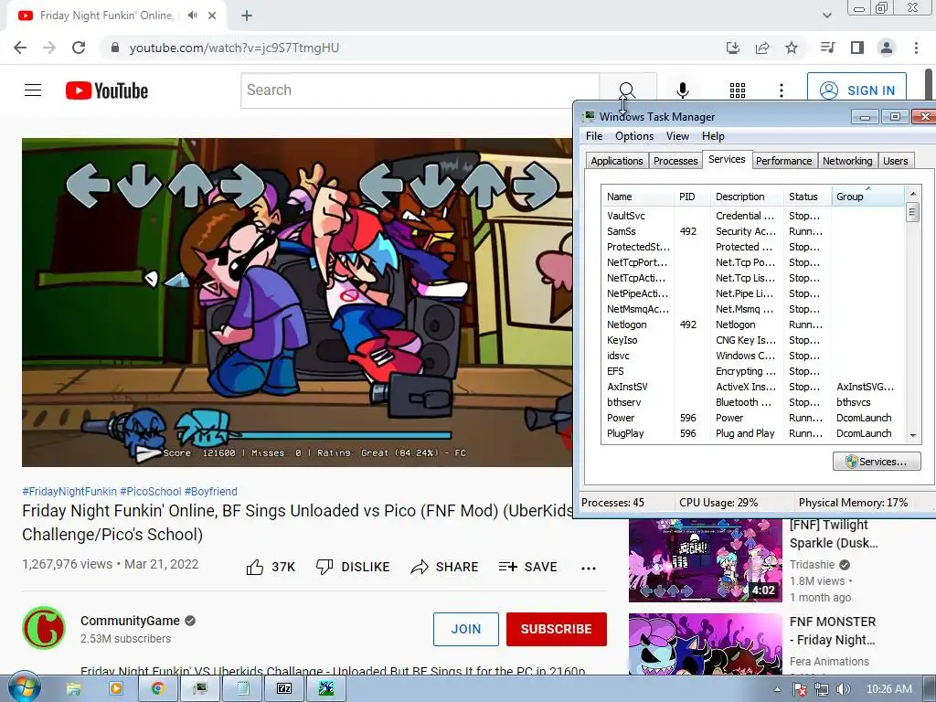Click the DISLIKE thumbs down button
The height and width of the screenshot is (702, 936).
pyautogui.click(x=352, y=567)
